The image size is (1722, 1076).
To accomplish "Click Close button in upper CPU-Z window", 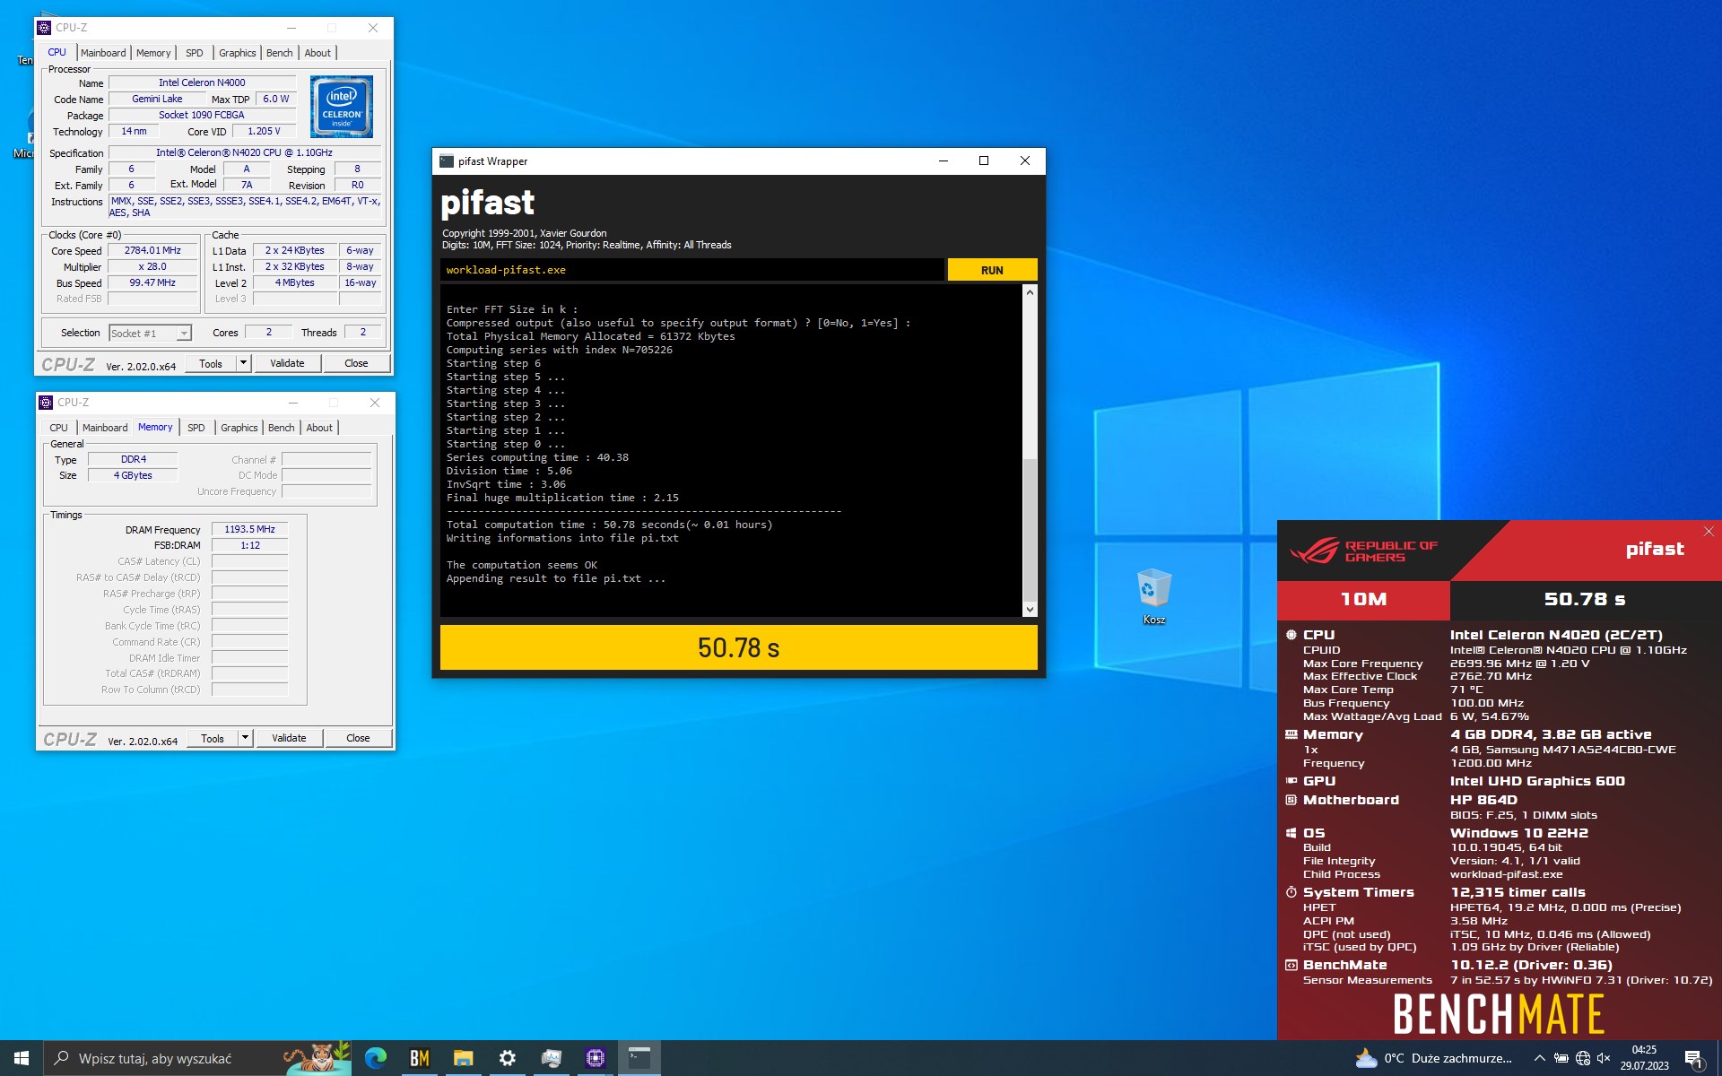I will coord(356,363).
